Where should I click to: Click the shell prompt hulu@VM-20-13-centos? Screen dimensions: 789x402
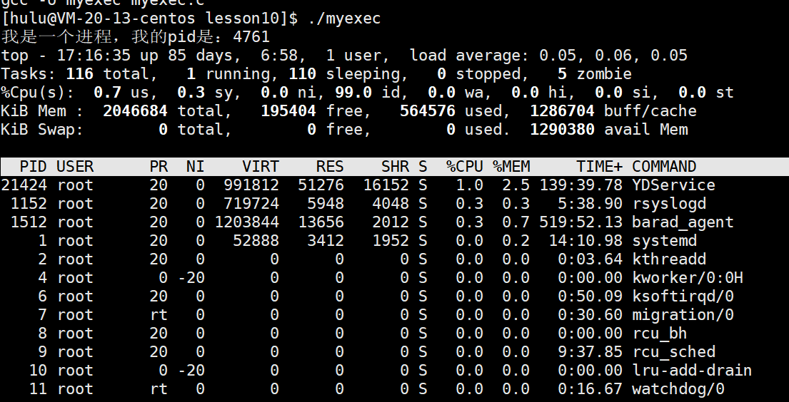pyautogui.click(x=102, y=19)
